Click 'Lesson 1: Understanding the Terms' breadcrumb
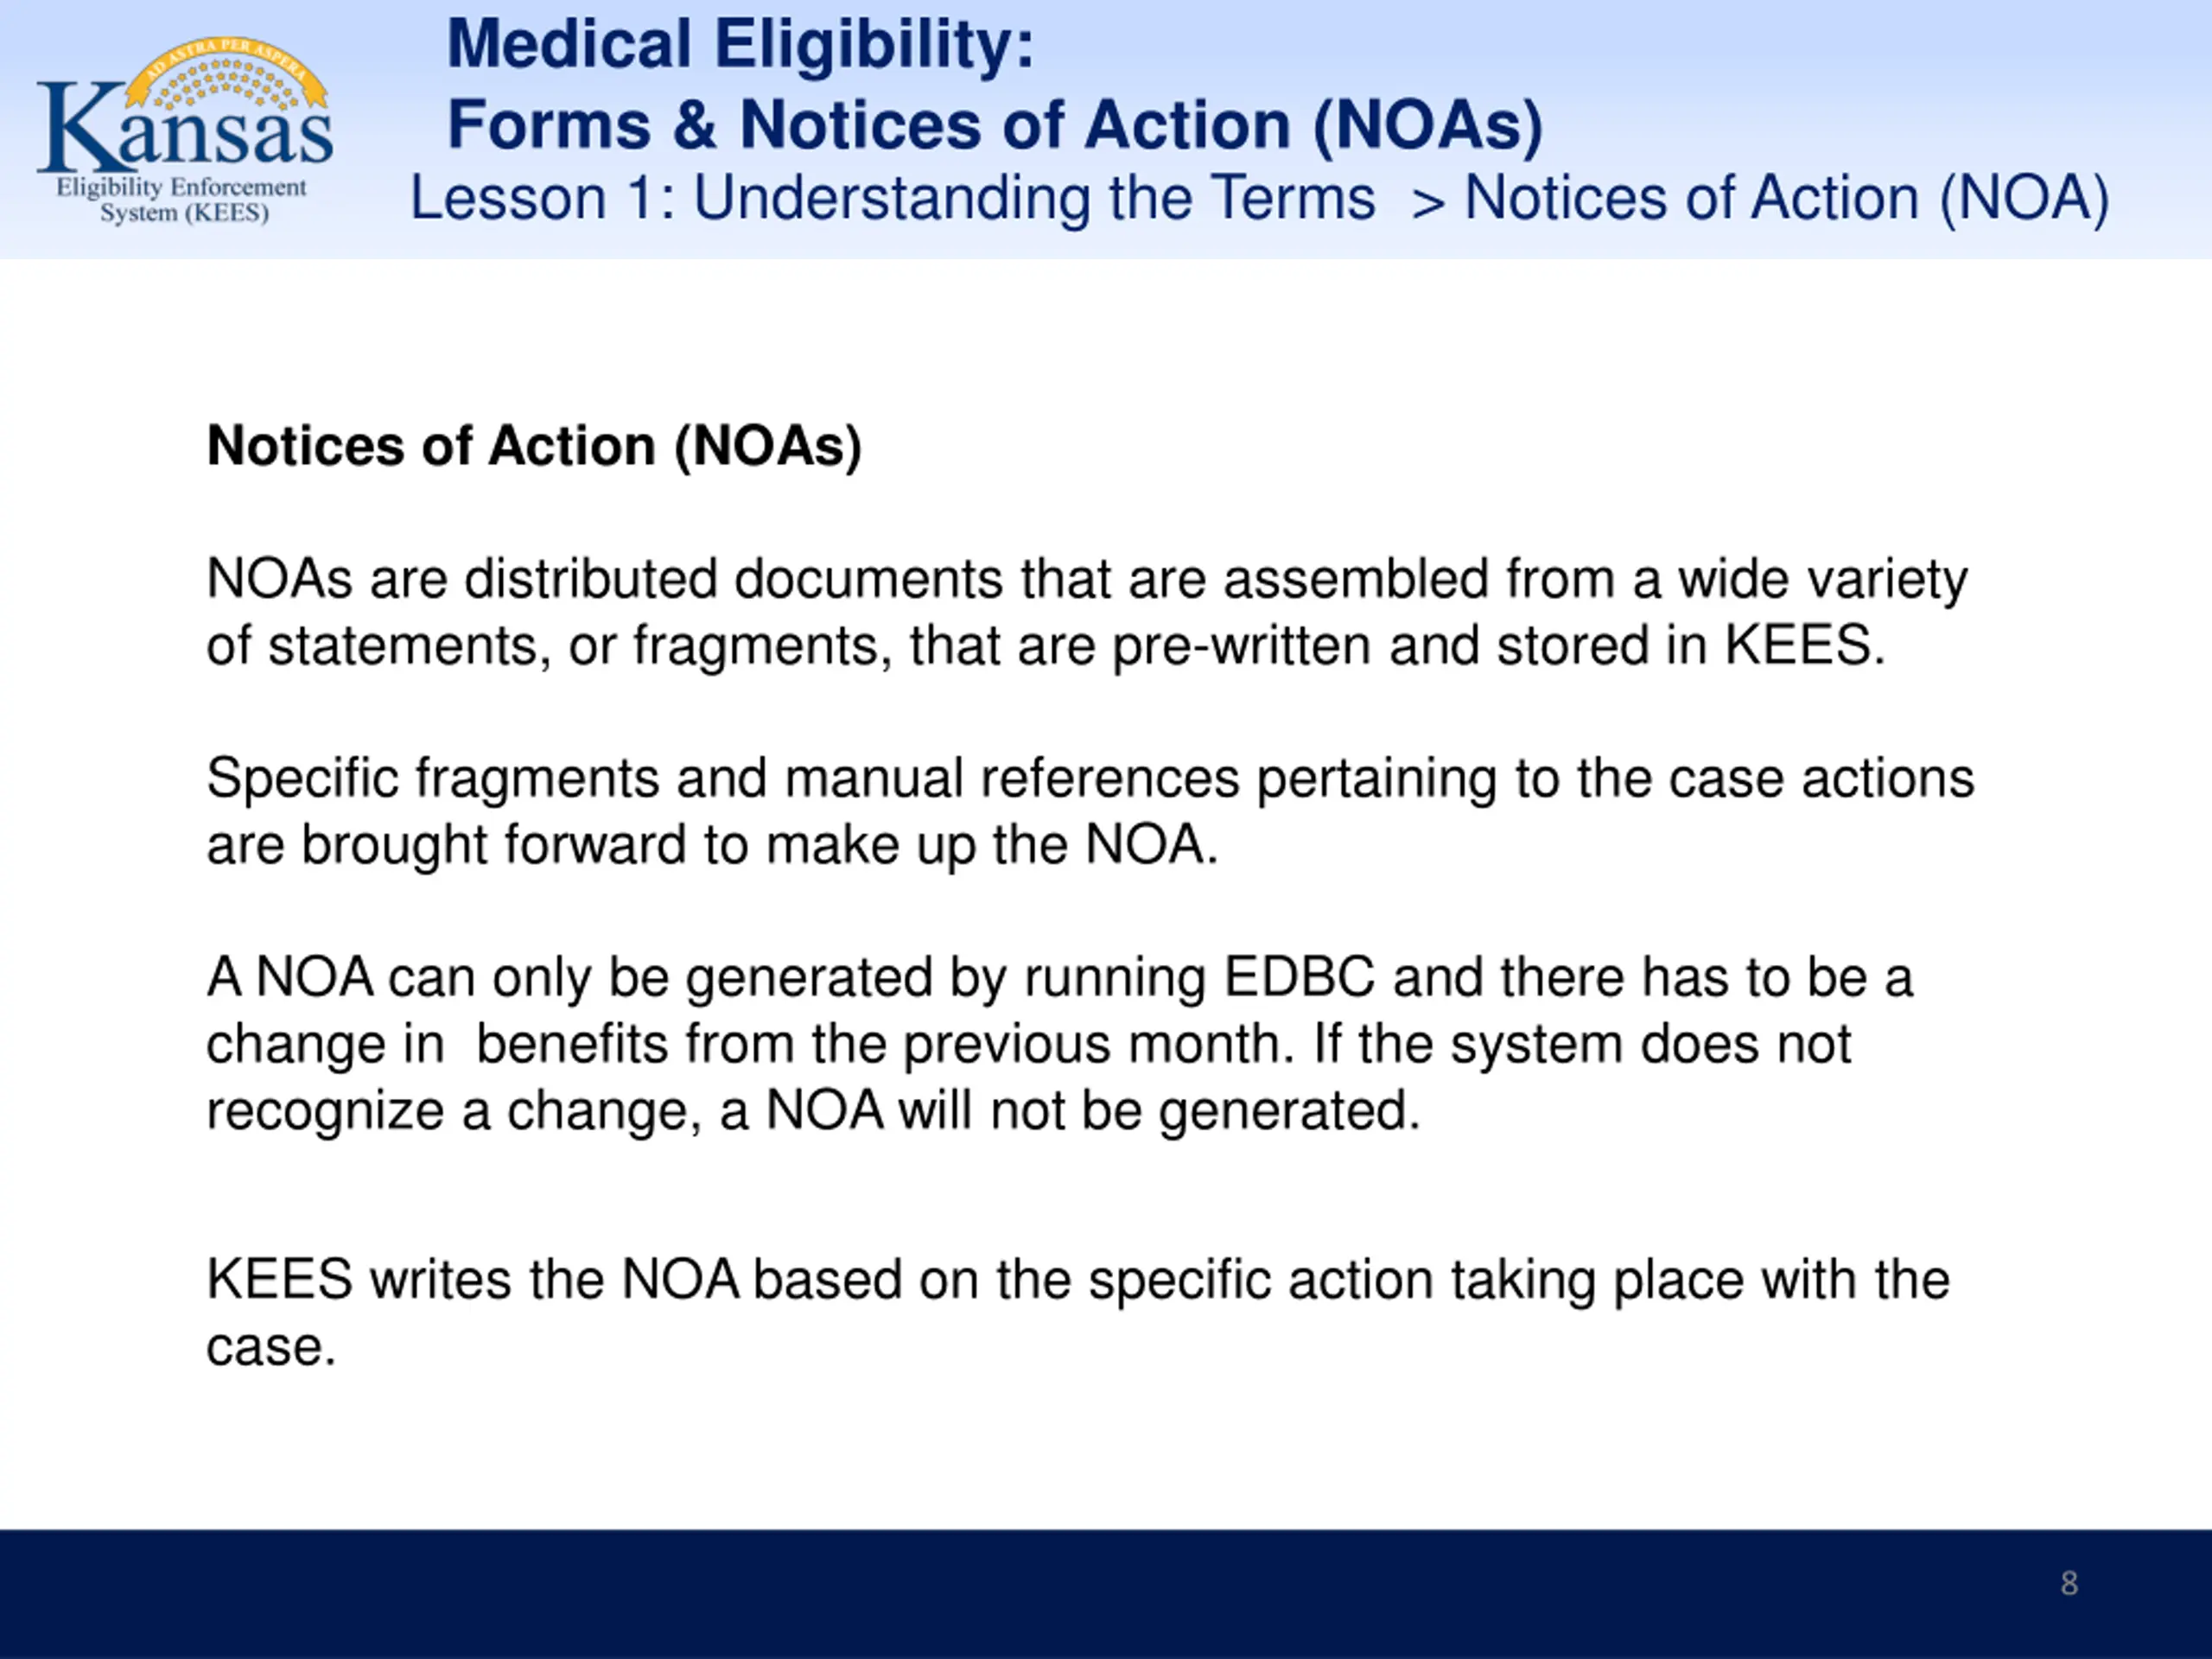2212x1659 pixels. point(893,198)
